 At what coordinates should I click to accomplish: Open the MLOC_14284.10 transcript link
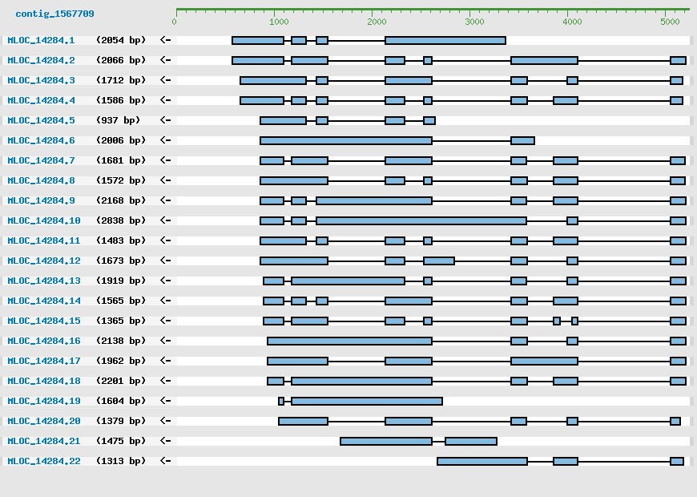pyautogui.click(x=44, y=220)
